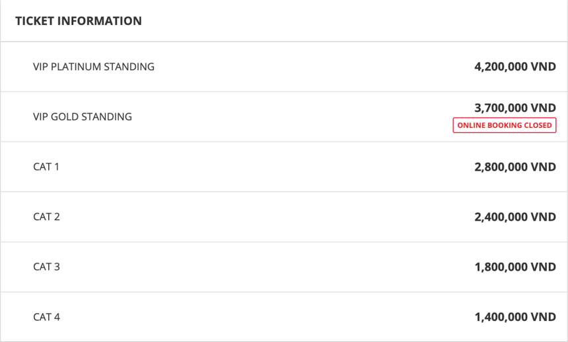Image resolution: width=568 pixels, height=342 pixels.
Task: Pick the CAT 1 ticket category row
Action: click(284, 167)
